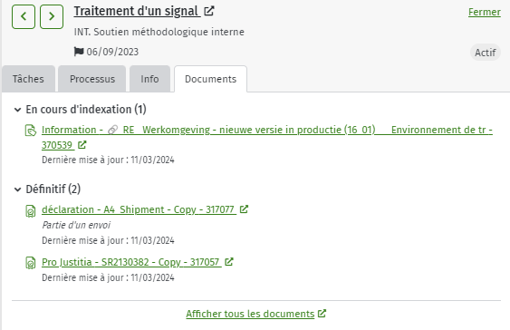This screenshot has height=330, width=510.
Task: Open Pro Justitia - SR2130382 document link
Action: click(131, 262)
